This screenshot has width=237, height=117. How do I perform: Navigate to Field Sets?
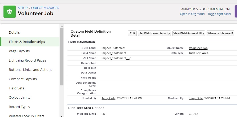[16, 88]
